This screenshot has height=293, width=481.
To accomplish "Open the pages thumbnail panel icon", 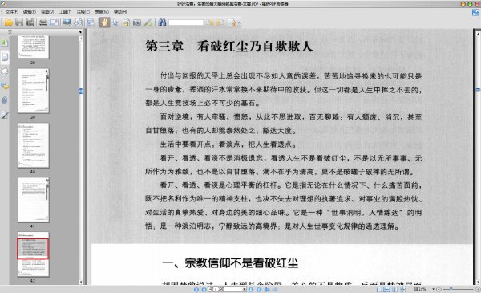I will (x=5, y=57).
